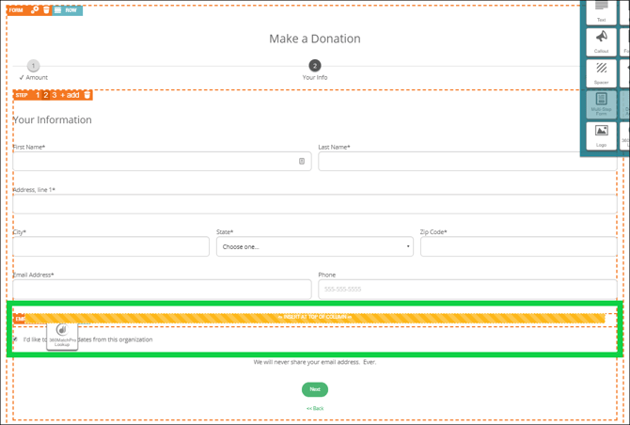Choose the Logo image element
Image resolution: width=630 pixels, height=425 pixels.
(602, 135)
